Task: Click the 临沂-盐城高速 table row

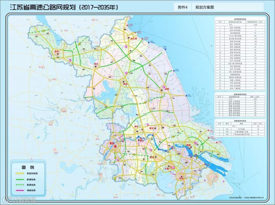Action: (240, 44)
